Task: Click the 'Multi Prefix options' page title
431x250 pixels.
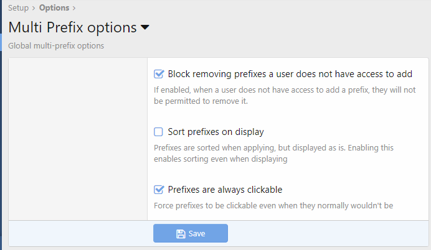Action: 72,28
